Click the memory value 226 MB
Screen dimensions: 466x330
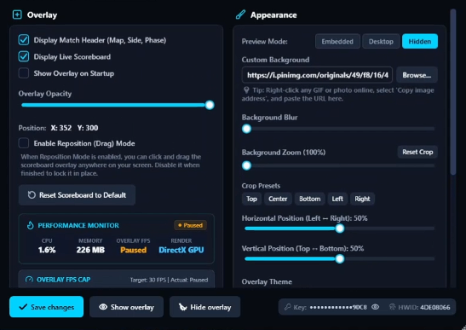point(90,250)
